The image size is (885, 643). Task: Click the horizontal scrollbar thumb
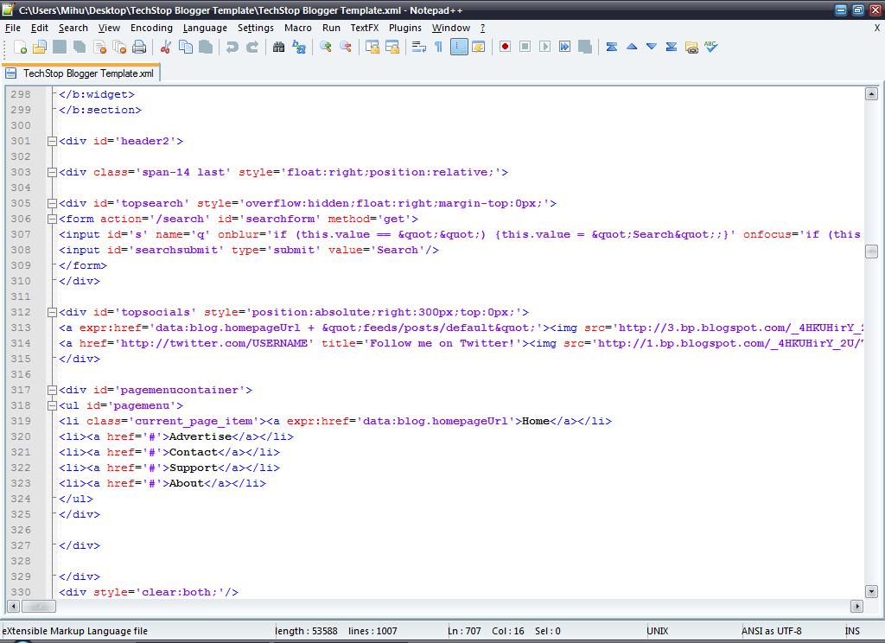point(38,607)
